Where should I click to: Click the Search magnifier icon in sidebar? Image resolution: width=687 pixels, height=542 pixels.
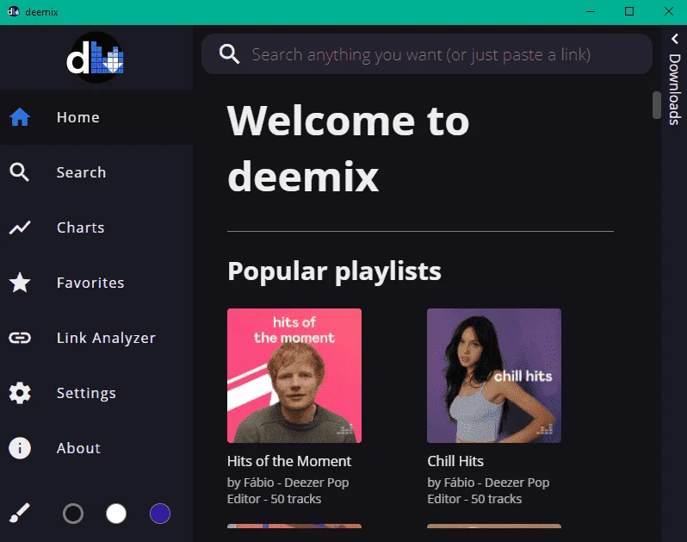pyautogui.click(x=19, y=172)
